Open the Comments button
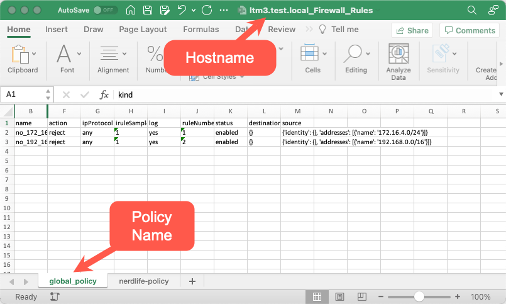 point(469,30)
